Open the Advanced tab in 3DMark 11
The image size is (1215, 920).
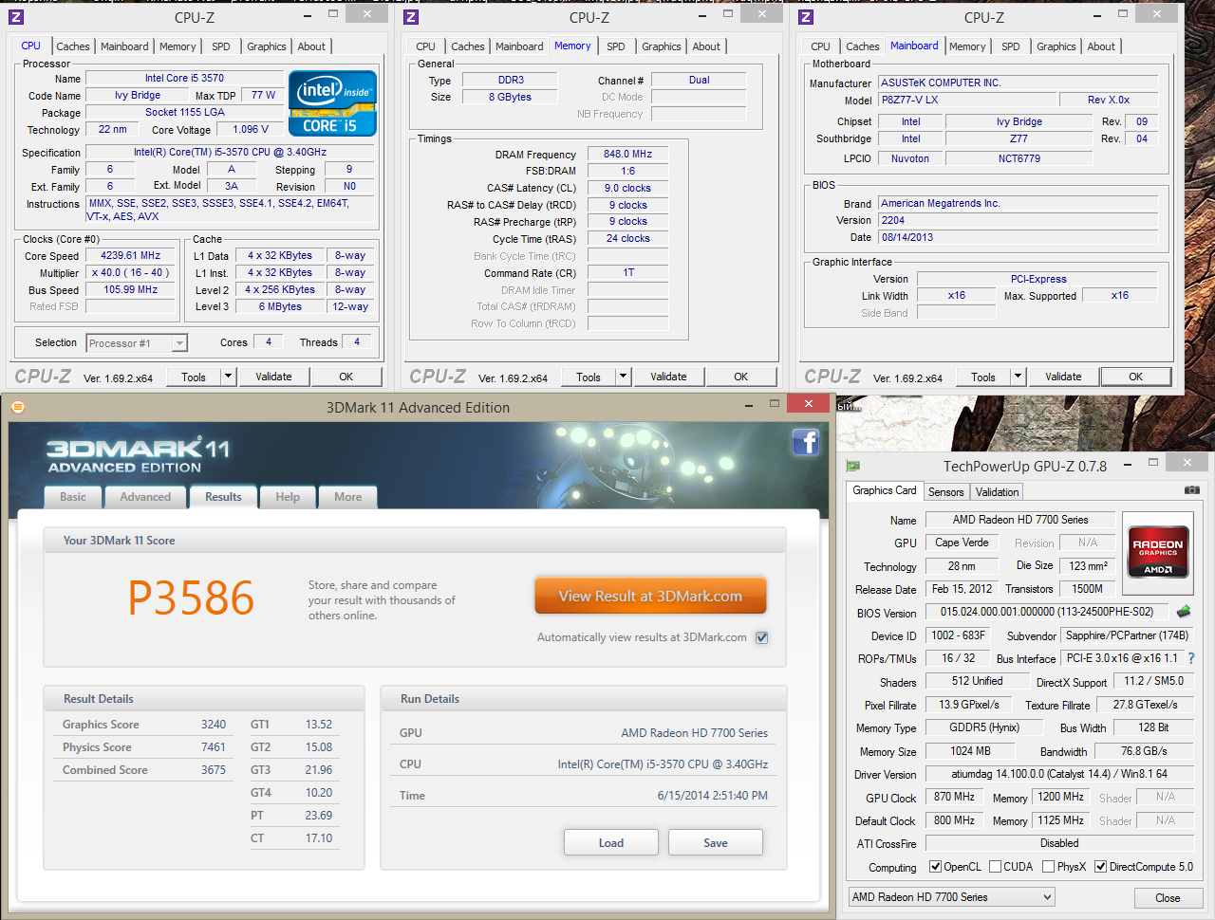(145, 497)
